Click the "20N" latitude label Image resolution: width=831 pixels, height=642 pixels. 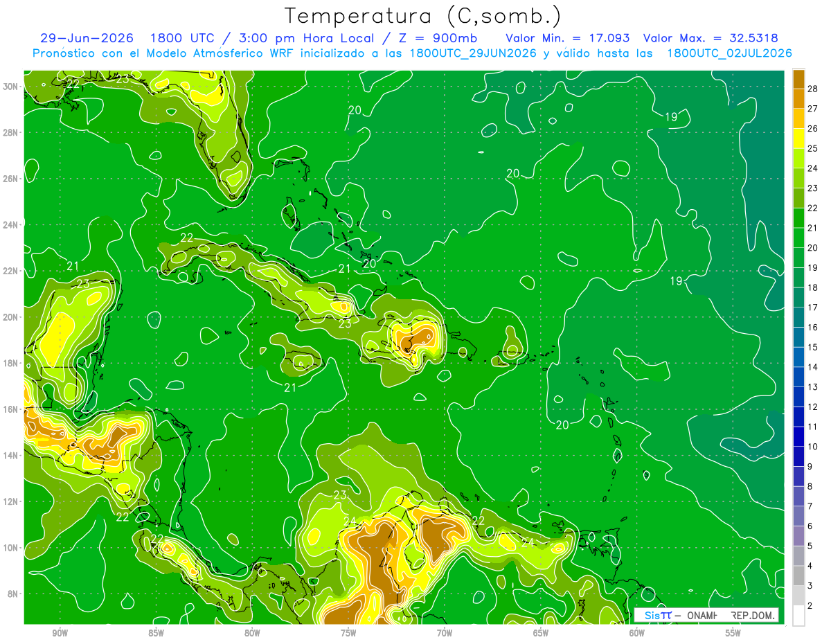tap(11, 317)
